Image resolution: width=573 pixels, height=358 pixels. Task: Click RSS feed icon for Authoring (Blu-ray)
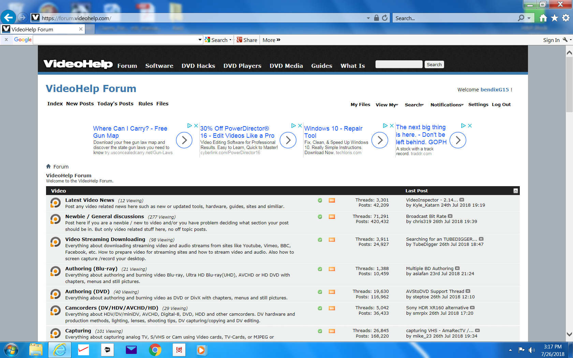(x=332, y=269)
